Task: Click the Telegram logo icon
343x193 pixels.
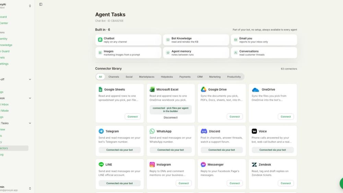Action: (x=101, y=131)
